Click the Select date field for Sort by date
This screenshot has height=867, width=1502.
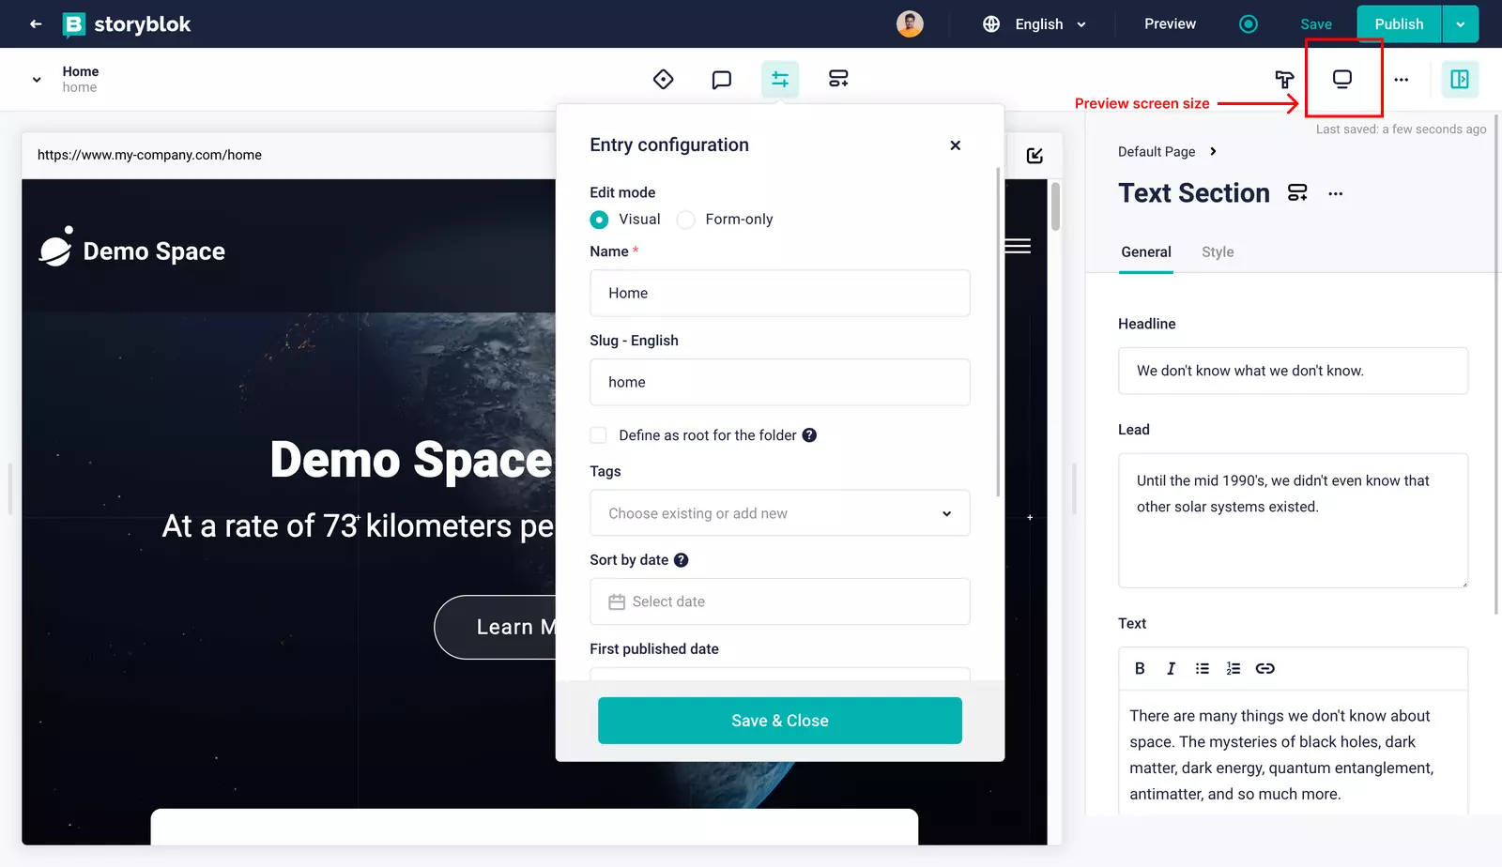(x=779, y=601)
